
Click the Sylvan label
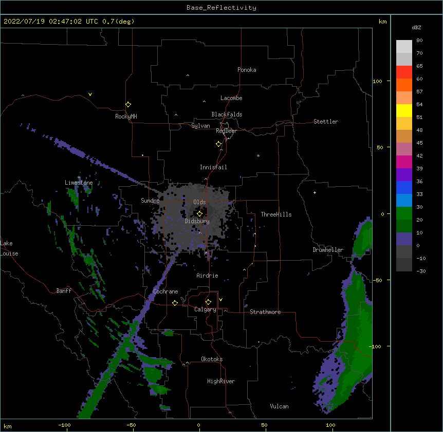coord(200,126)
